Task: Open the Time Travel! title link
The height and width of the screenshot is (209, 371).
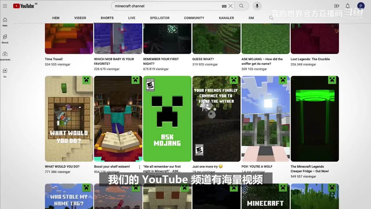Action: (x=54, y=59)
